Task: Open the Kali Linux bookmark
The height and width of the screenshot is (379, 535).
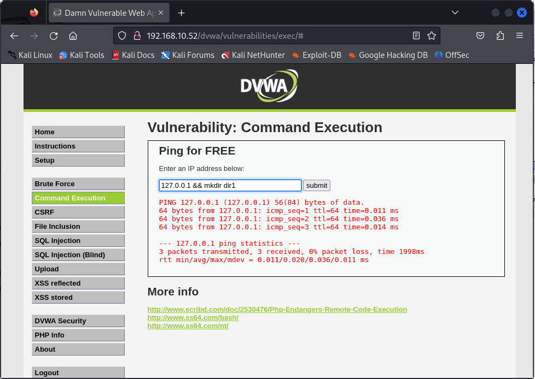Action: click(30, 55)
